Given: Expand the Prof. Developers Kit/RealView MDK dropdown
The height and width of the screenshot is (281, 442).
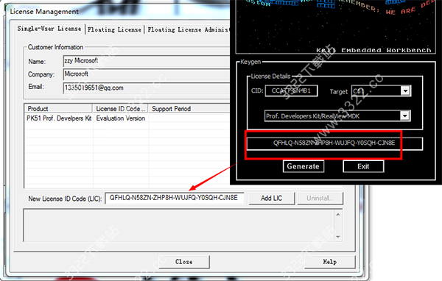Looking at the screenshot, I should point(404,115).
